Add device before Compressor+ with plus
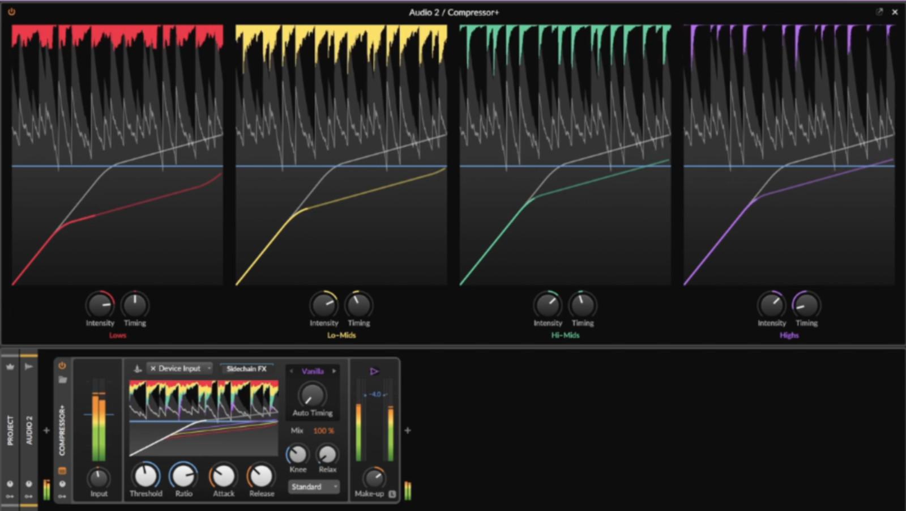Screen dimensions: 906x511 [46, 431]
